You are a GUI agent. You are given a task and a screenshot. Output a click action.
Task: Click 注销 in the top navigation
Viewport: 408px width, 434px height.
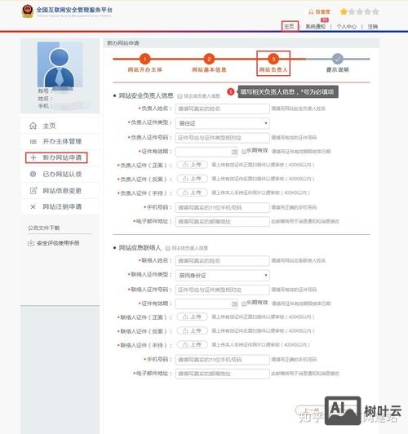click(x=373, y=26)
